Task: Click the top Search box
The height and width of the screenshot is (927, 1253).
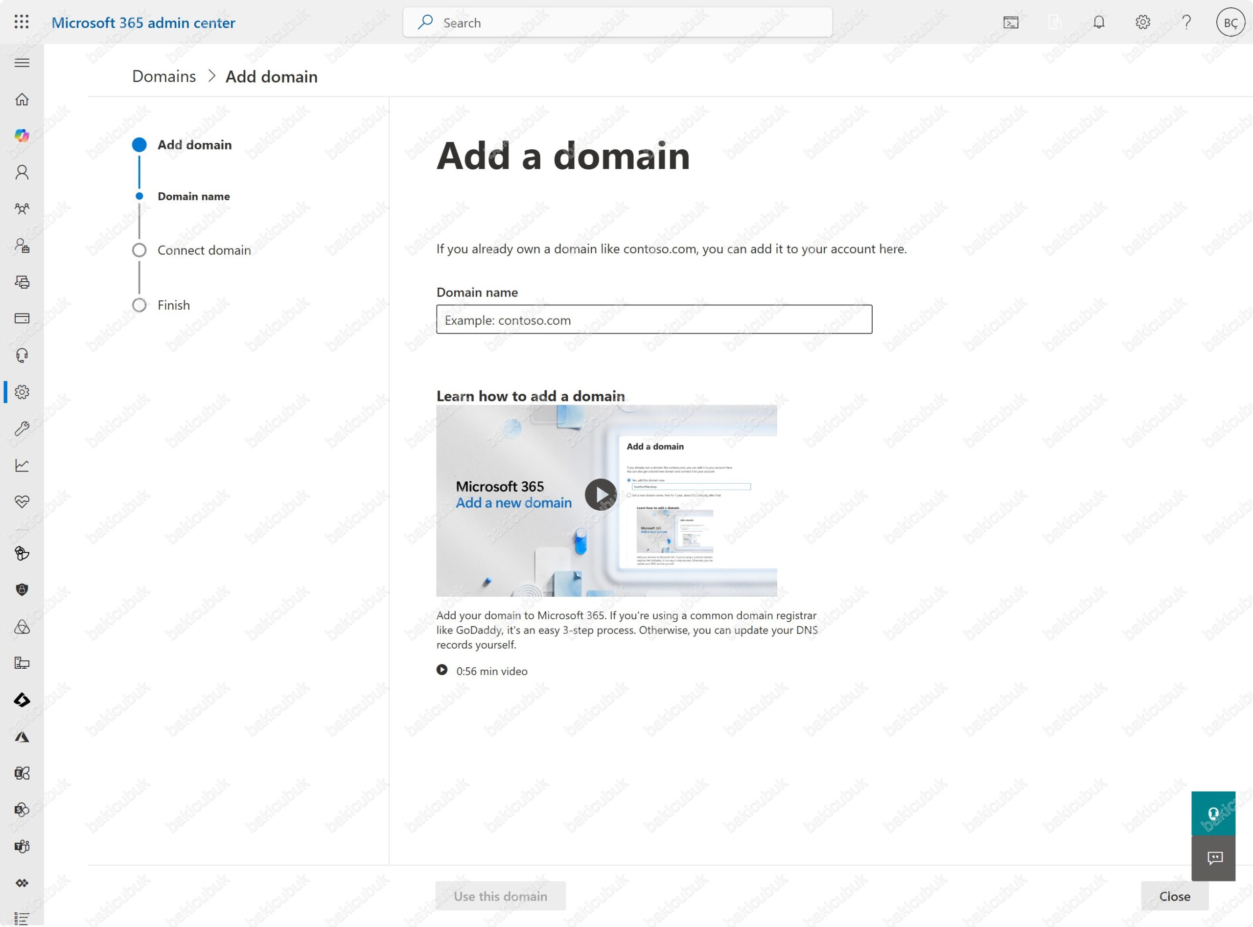Action: [618, 23]
